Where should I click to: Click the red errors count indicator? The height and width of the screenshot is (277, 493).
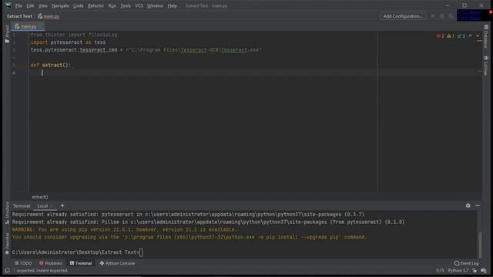[x=440, y=36]
